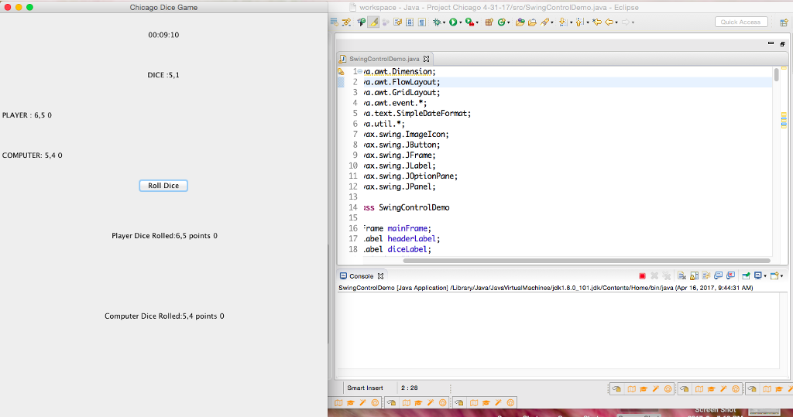Click the Back navigation yellow arrow
Viewport: 793px width, 417px height.
pos(609,22)
